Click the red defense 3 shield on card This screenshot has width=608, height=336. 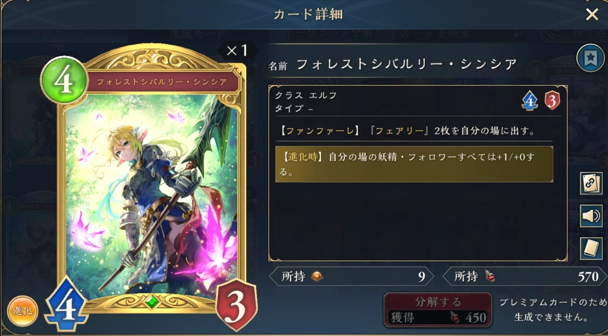coord(236,305)
